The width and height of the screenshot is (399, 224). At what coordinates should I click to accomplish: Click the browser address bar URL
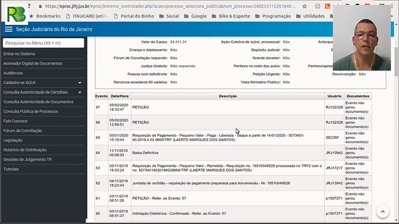click(170, 6)
